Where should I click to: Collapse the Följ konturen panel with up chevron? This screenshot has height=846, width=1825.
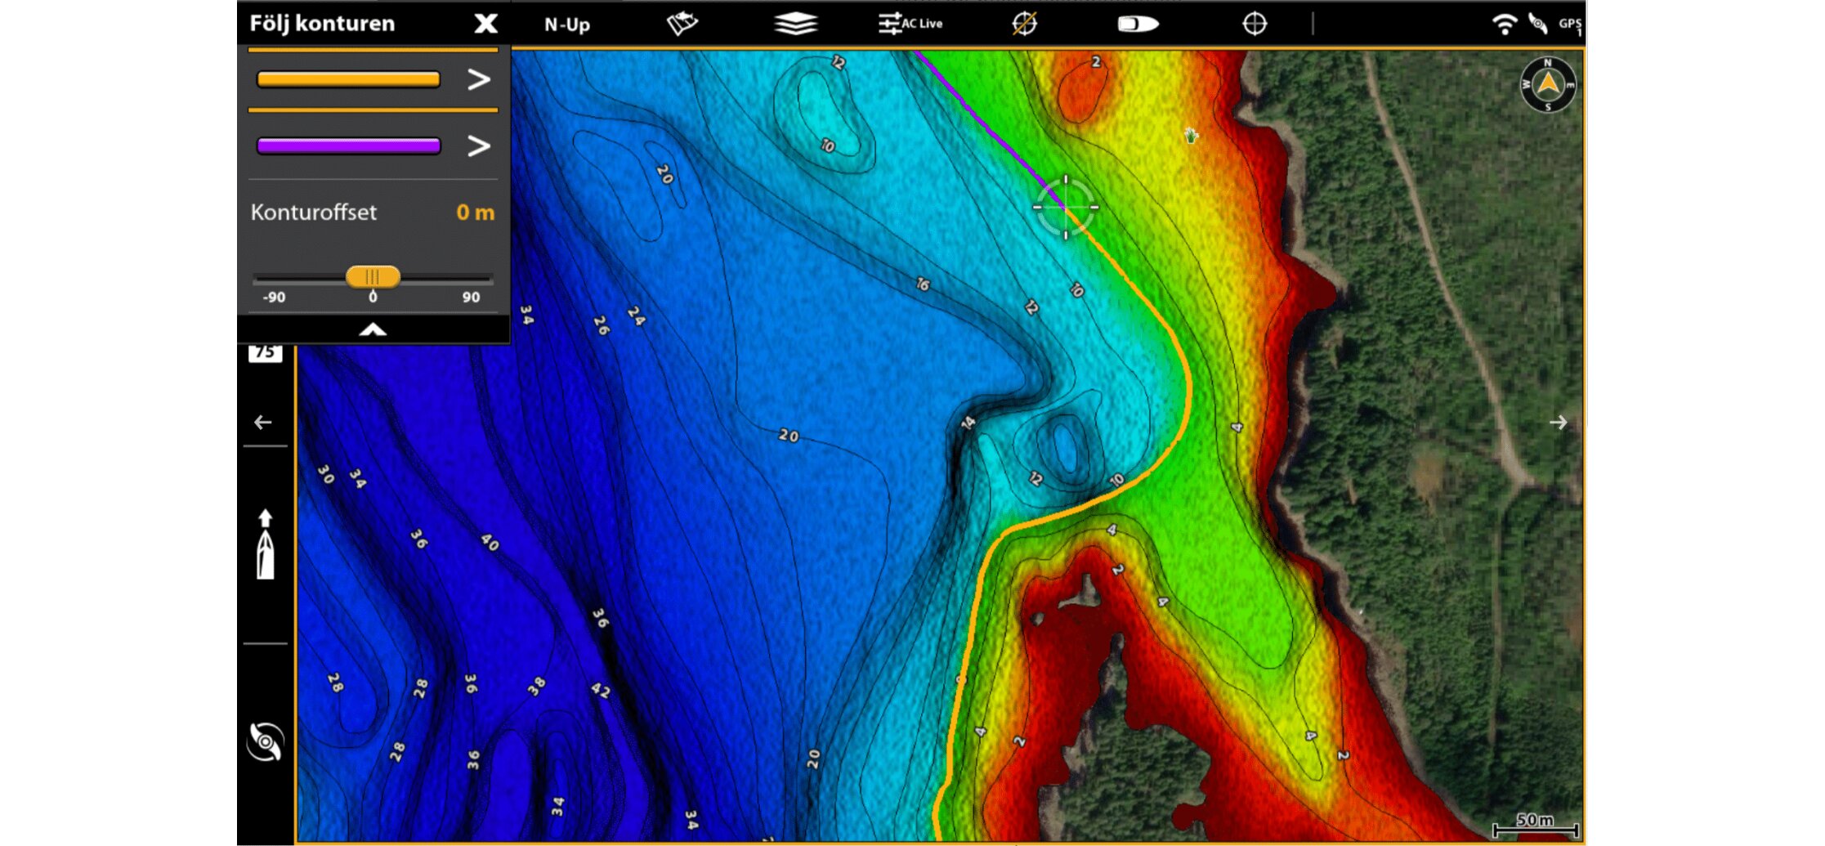[x=373, y=329]
